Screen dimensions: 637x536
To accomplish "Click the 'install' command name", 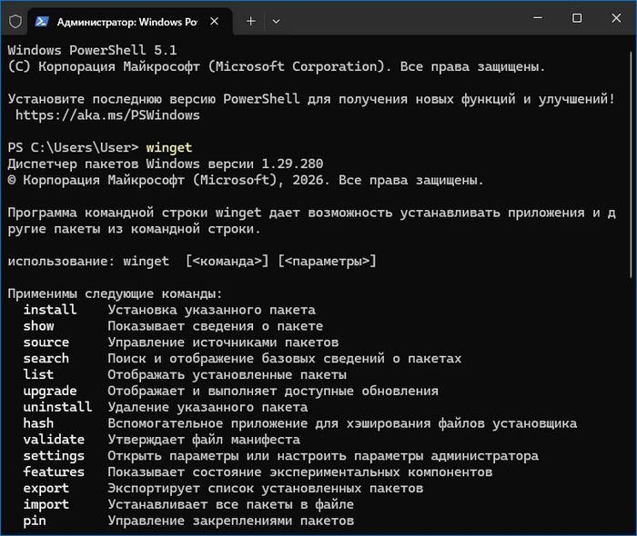I will [x=50, y=310].
